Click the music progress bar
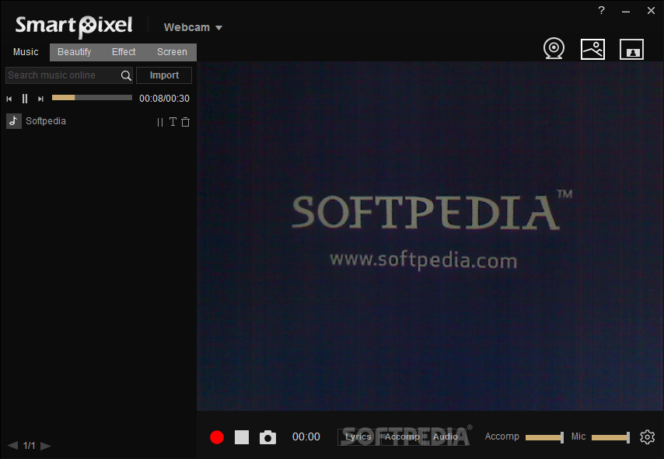 coord(92,98)
